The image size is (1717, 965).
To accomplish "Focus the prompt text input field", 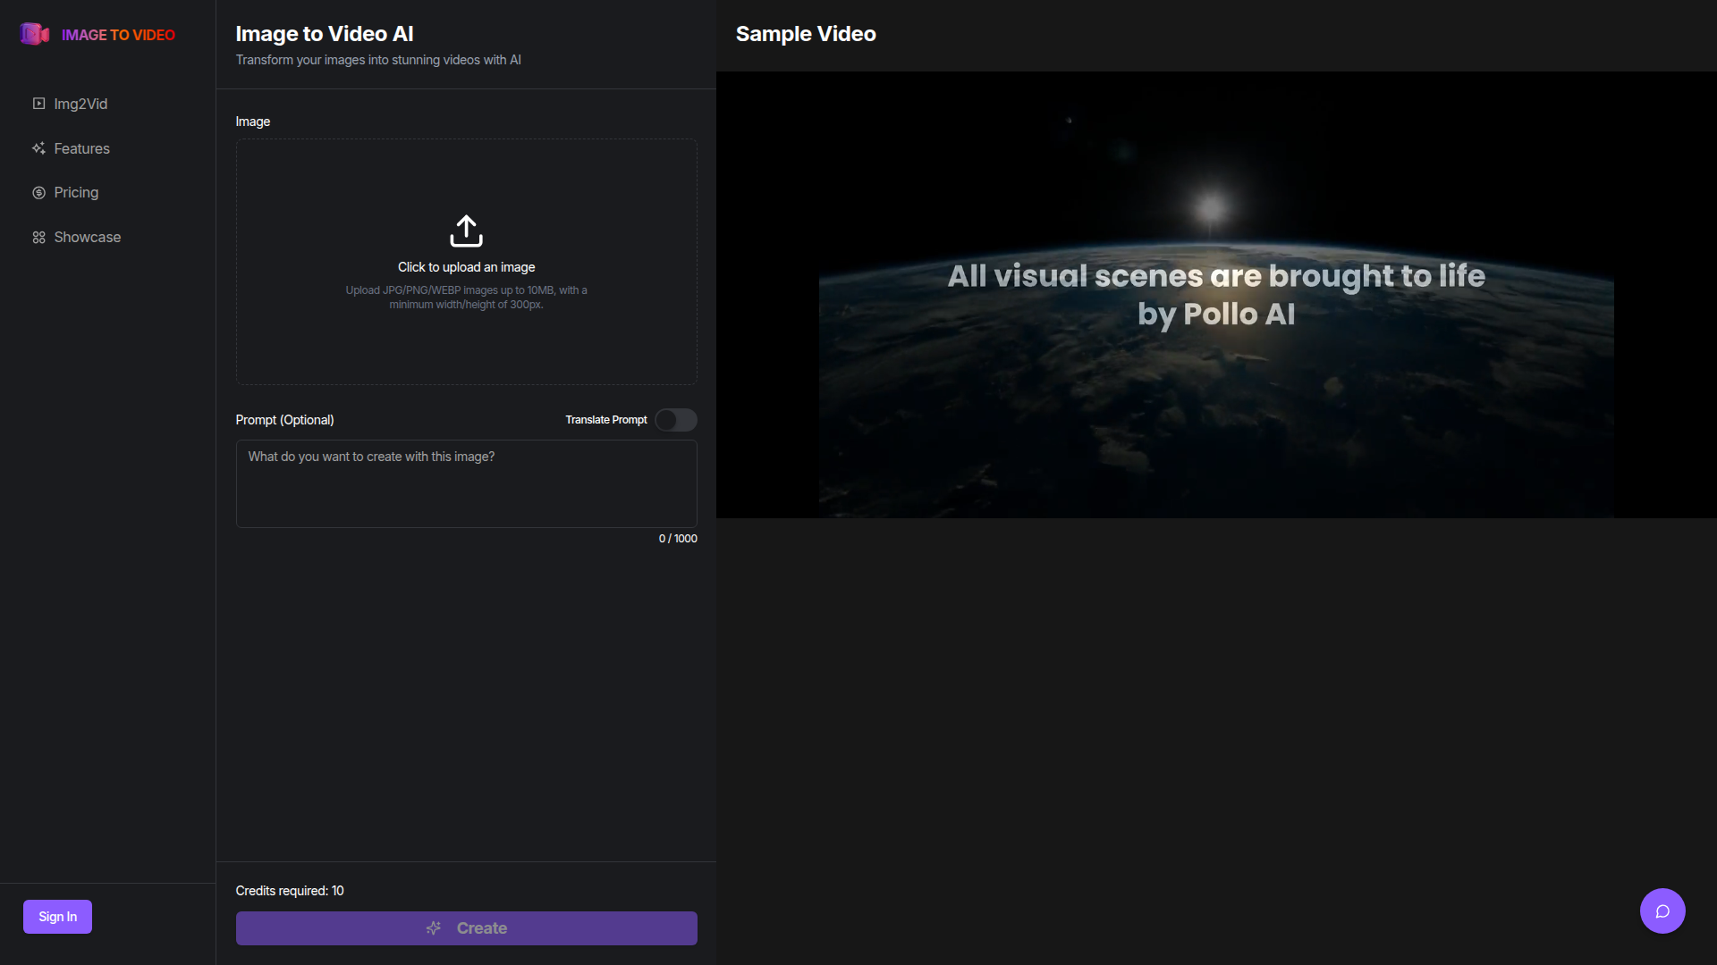I will [x=466, y=483].
